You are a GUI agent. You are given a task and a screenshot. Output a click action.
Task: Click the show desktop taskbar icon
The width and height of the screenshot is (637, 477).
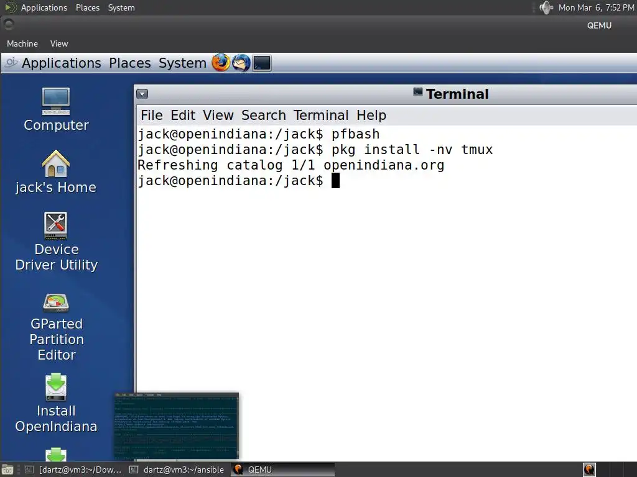7,470
